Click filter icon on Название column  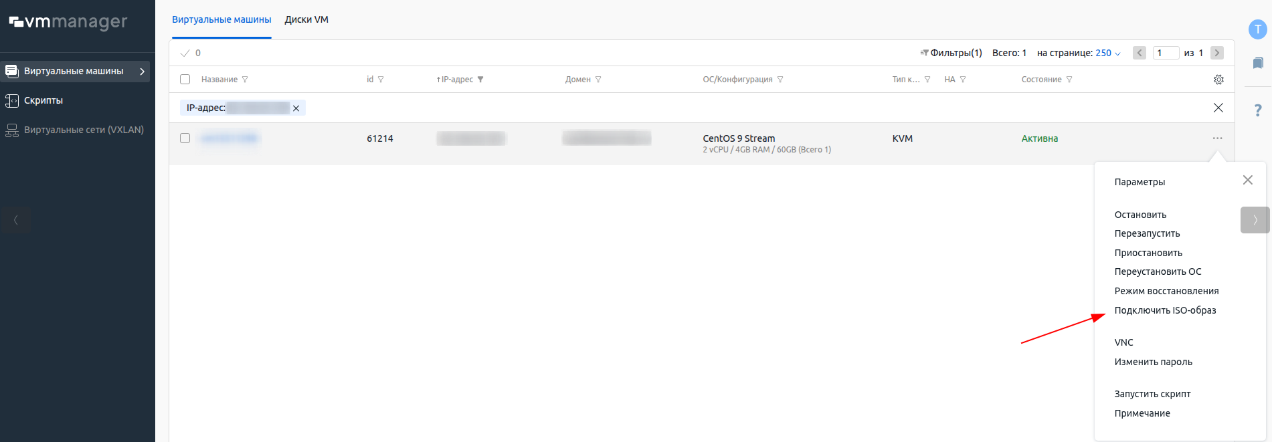245,80
